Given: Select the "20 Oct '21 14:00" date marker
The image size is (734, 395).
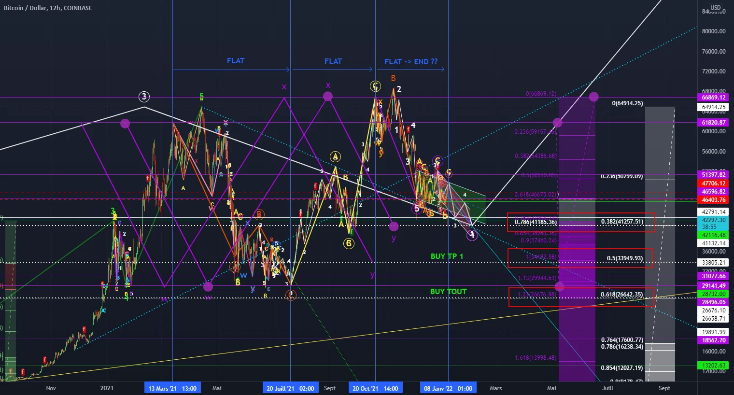Looking at the screenshot, I should (x=375, y=388).
